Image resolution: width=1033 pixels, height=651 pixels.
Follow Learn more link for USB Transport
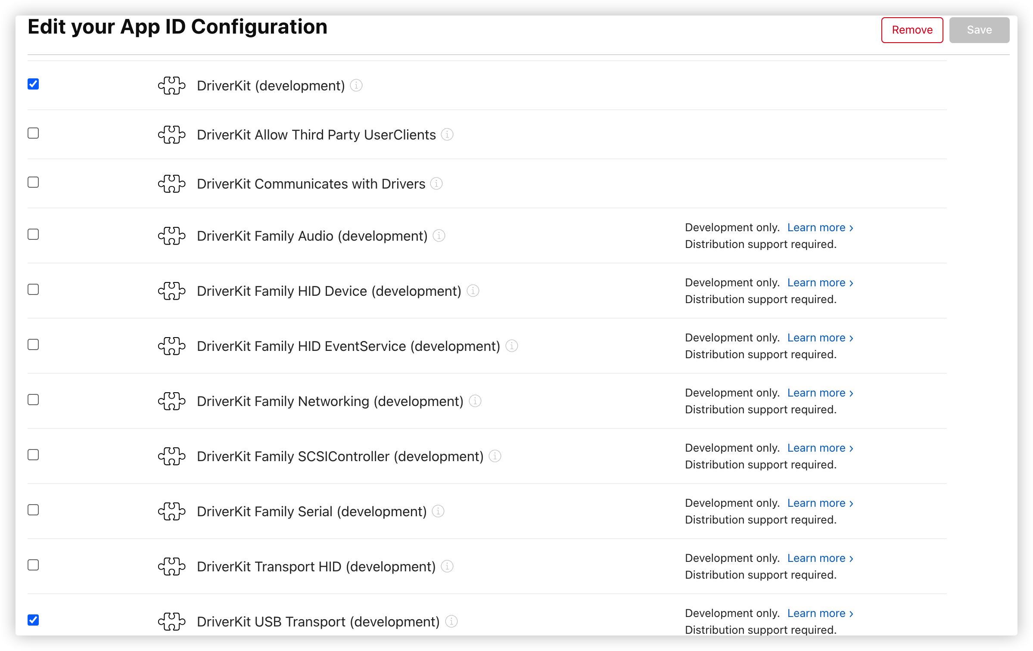pyautogui.click(x=820, y=613)
